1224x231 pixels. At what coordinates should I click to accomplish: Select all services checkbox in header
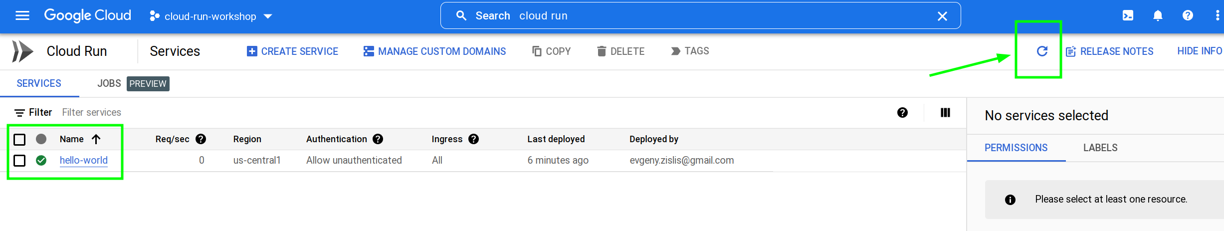click(x=19, y=139)
